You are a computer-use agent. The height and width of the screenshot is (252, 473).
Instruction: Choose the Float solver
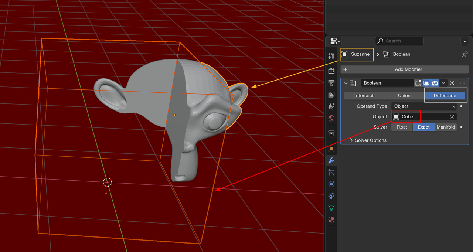[402, 127]
